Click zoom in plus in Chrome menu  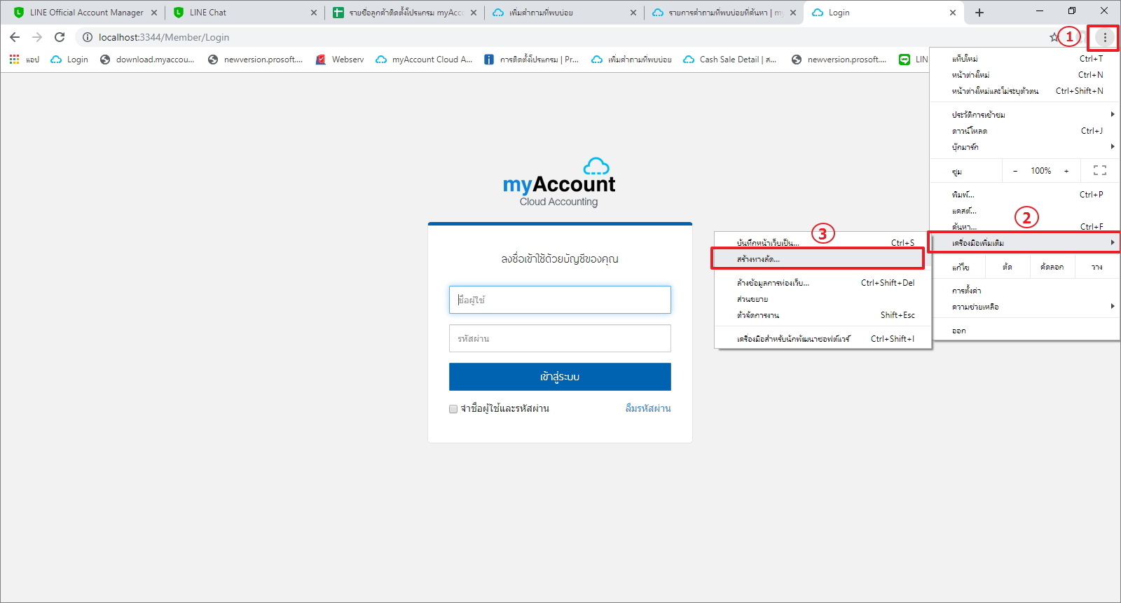click(1066, 171)
